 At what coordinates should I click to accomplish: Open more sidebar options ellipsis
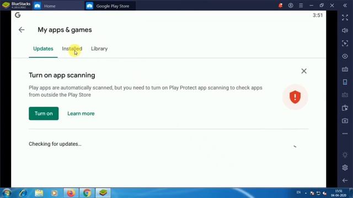pyautogui.click(x=345, y=134)
